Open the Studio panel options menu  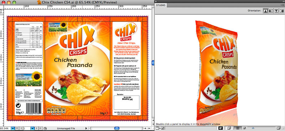point(283,5)
